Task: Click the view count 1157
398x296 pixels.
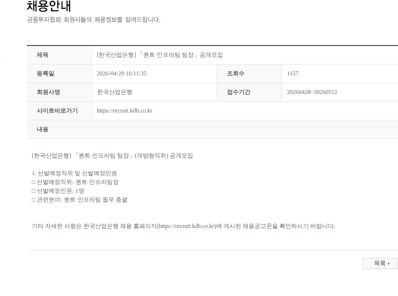Action: click(293, 73)
